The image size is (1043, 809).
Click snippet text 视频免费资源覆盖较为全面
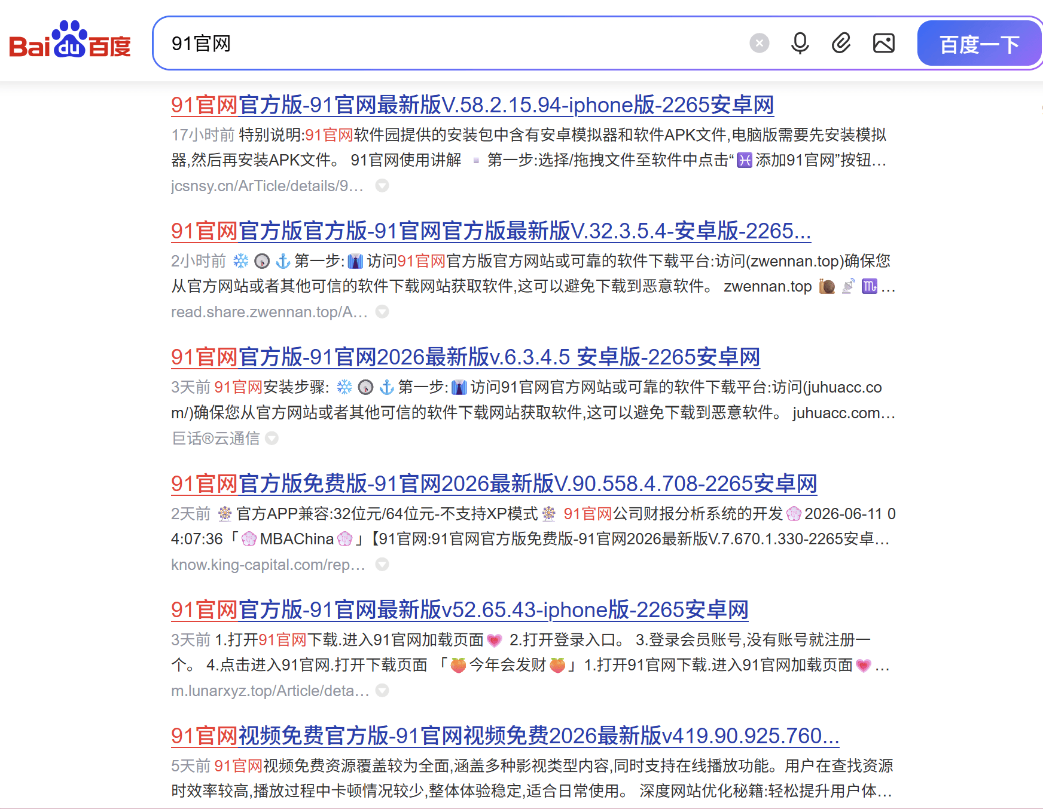coord(356,766)
